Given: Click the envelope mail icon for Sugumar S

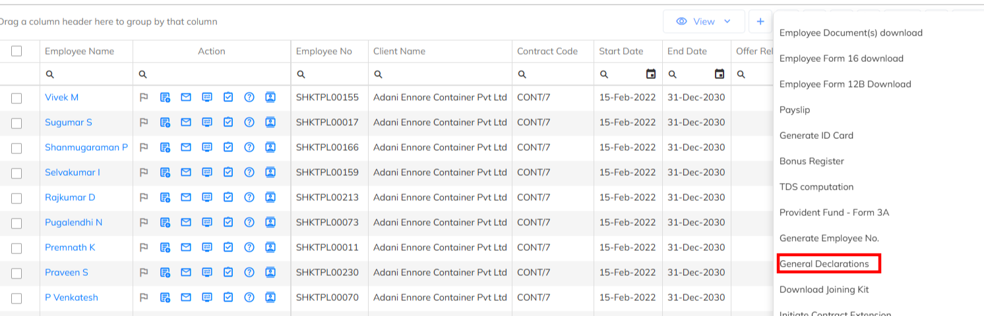Looking at the screenshot, I should tap(186, 122).
